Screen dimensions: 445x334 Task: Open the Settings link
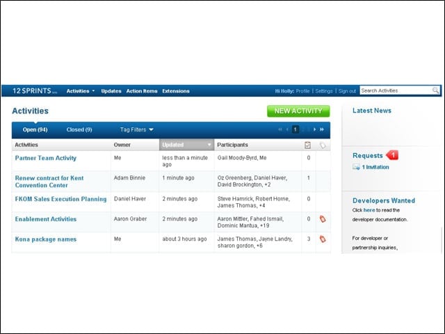click(x=324, y=91)
